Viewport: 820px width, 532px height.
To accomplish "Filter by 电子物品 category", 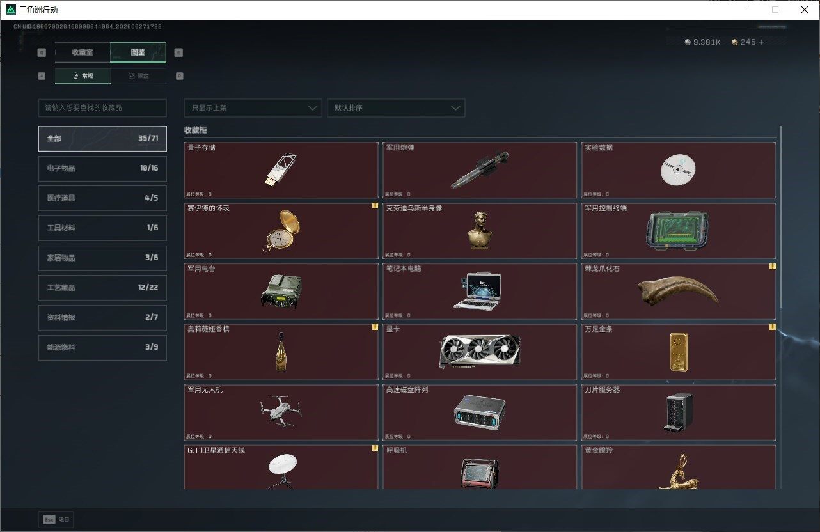I will [x=102, y=168].
